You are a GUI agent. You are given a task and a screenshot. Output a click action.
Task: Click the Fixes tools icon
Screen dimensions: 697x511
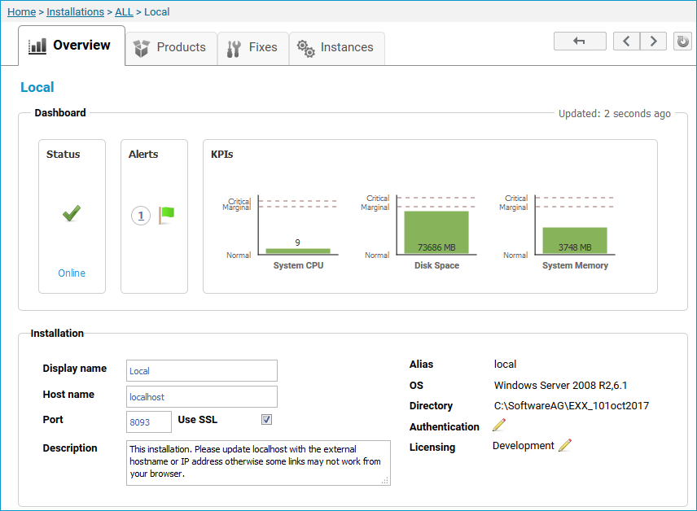click(234, 49)
